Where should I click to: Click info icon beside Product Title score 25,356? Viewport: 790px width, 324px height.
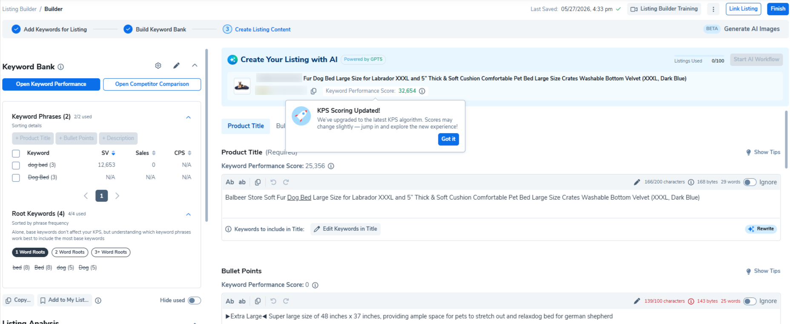331,166
